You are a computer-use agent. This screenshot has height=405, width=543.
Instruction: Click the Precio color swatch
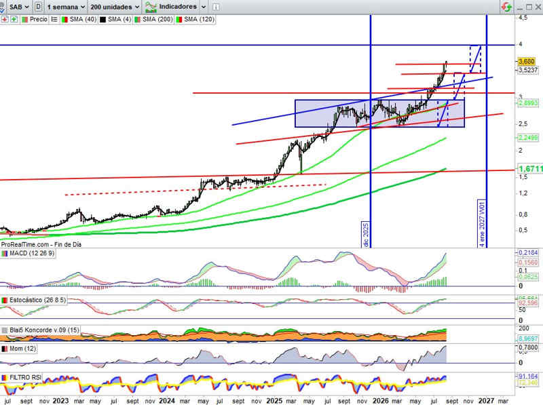click(x=25, y=20)
